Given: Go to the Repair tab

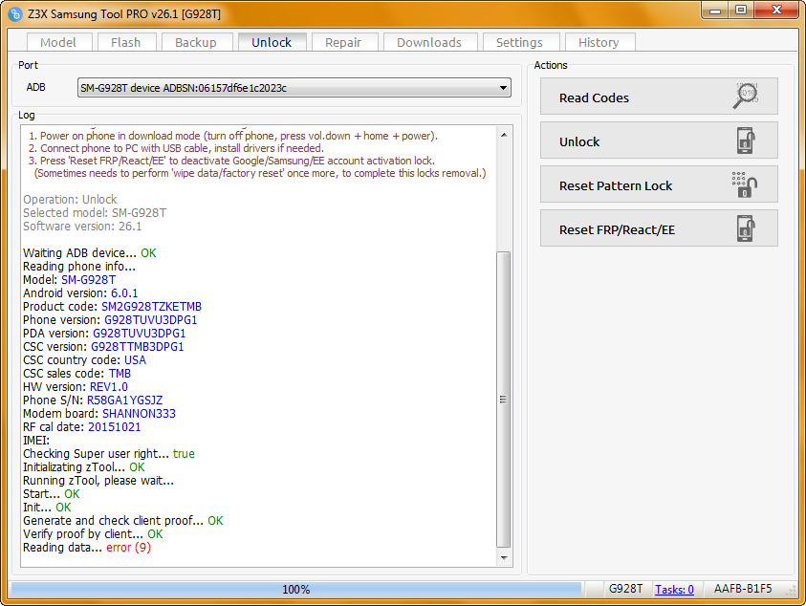Looking at the screenshot, I should [x=344, y=42].
